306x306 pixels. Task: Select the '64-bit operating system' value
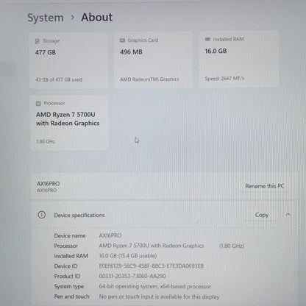click(154, 286)
